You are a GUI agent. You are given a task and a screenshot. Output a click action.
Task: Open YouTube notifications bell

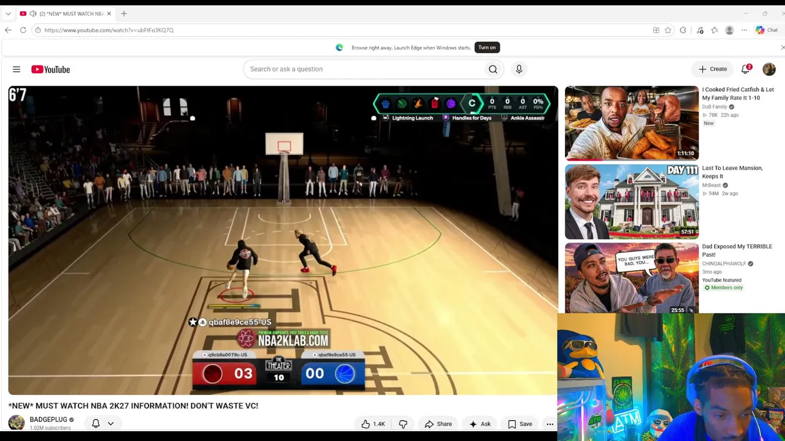coord(746,69)
